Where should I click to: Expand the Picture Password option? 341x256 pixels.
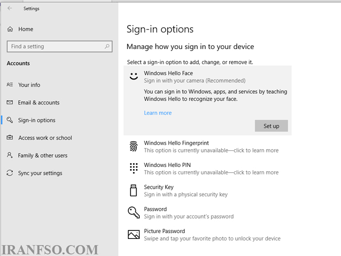207,235
